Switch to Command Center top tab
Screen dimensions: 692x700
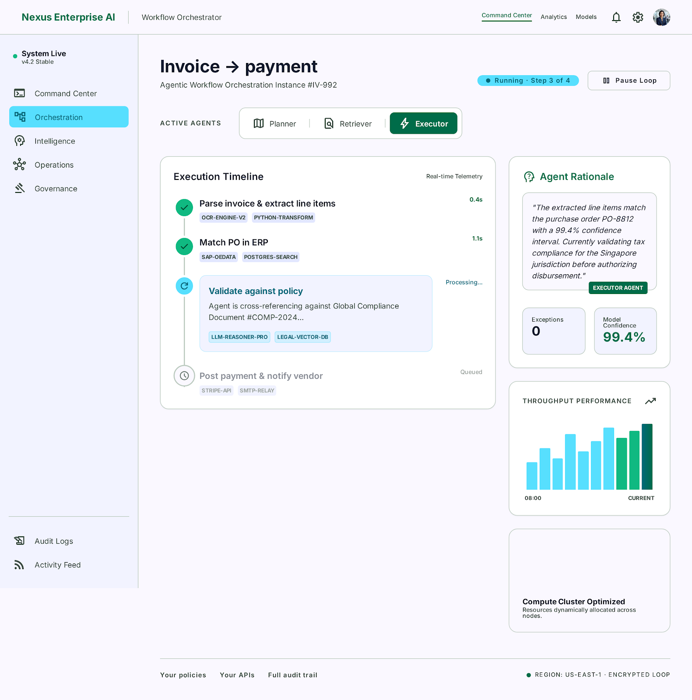pos(507,15)
